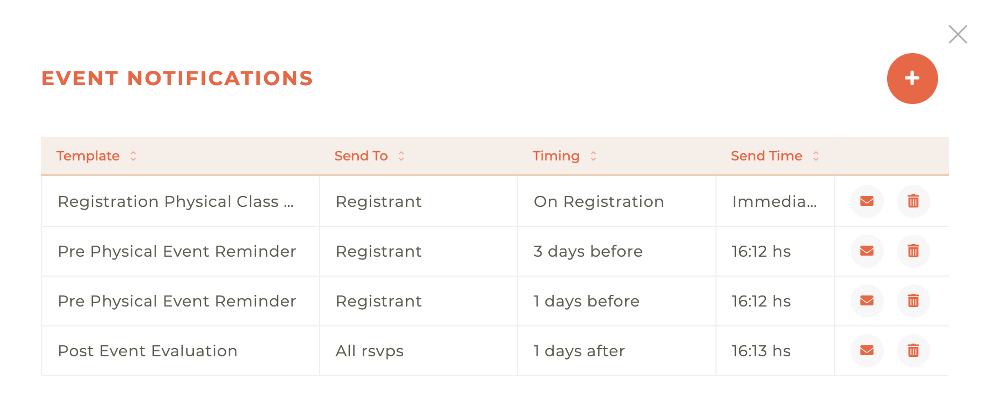Click the truncated Immedia... send time cell
The image size is (989, 405).
[775, 201]
